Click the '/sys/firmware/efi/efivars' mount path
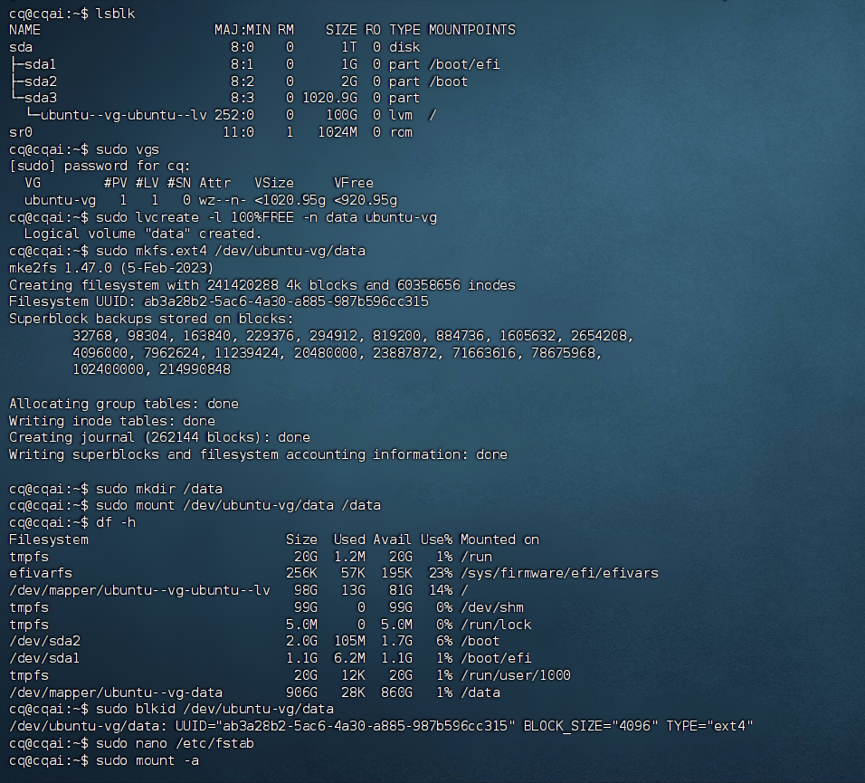Image resolution: width=865 pixels, height=783 pixels. (559, 573)
